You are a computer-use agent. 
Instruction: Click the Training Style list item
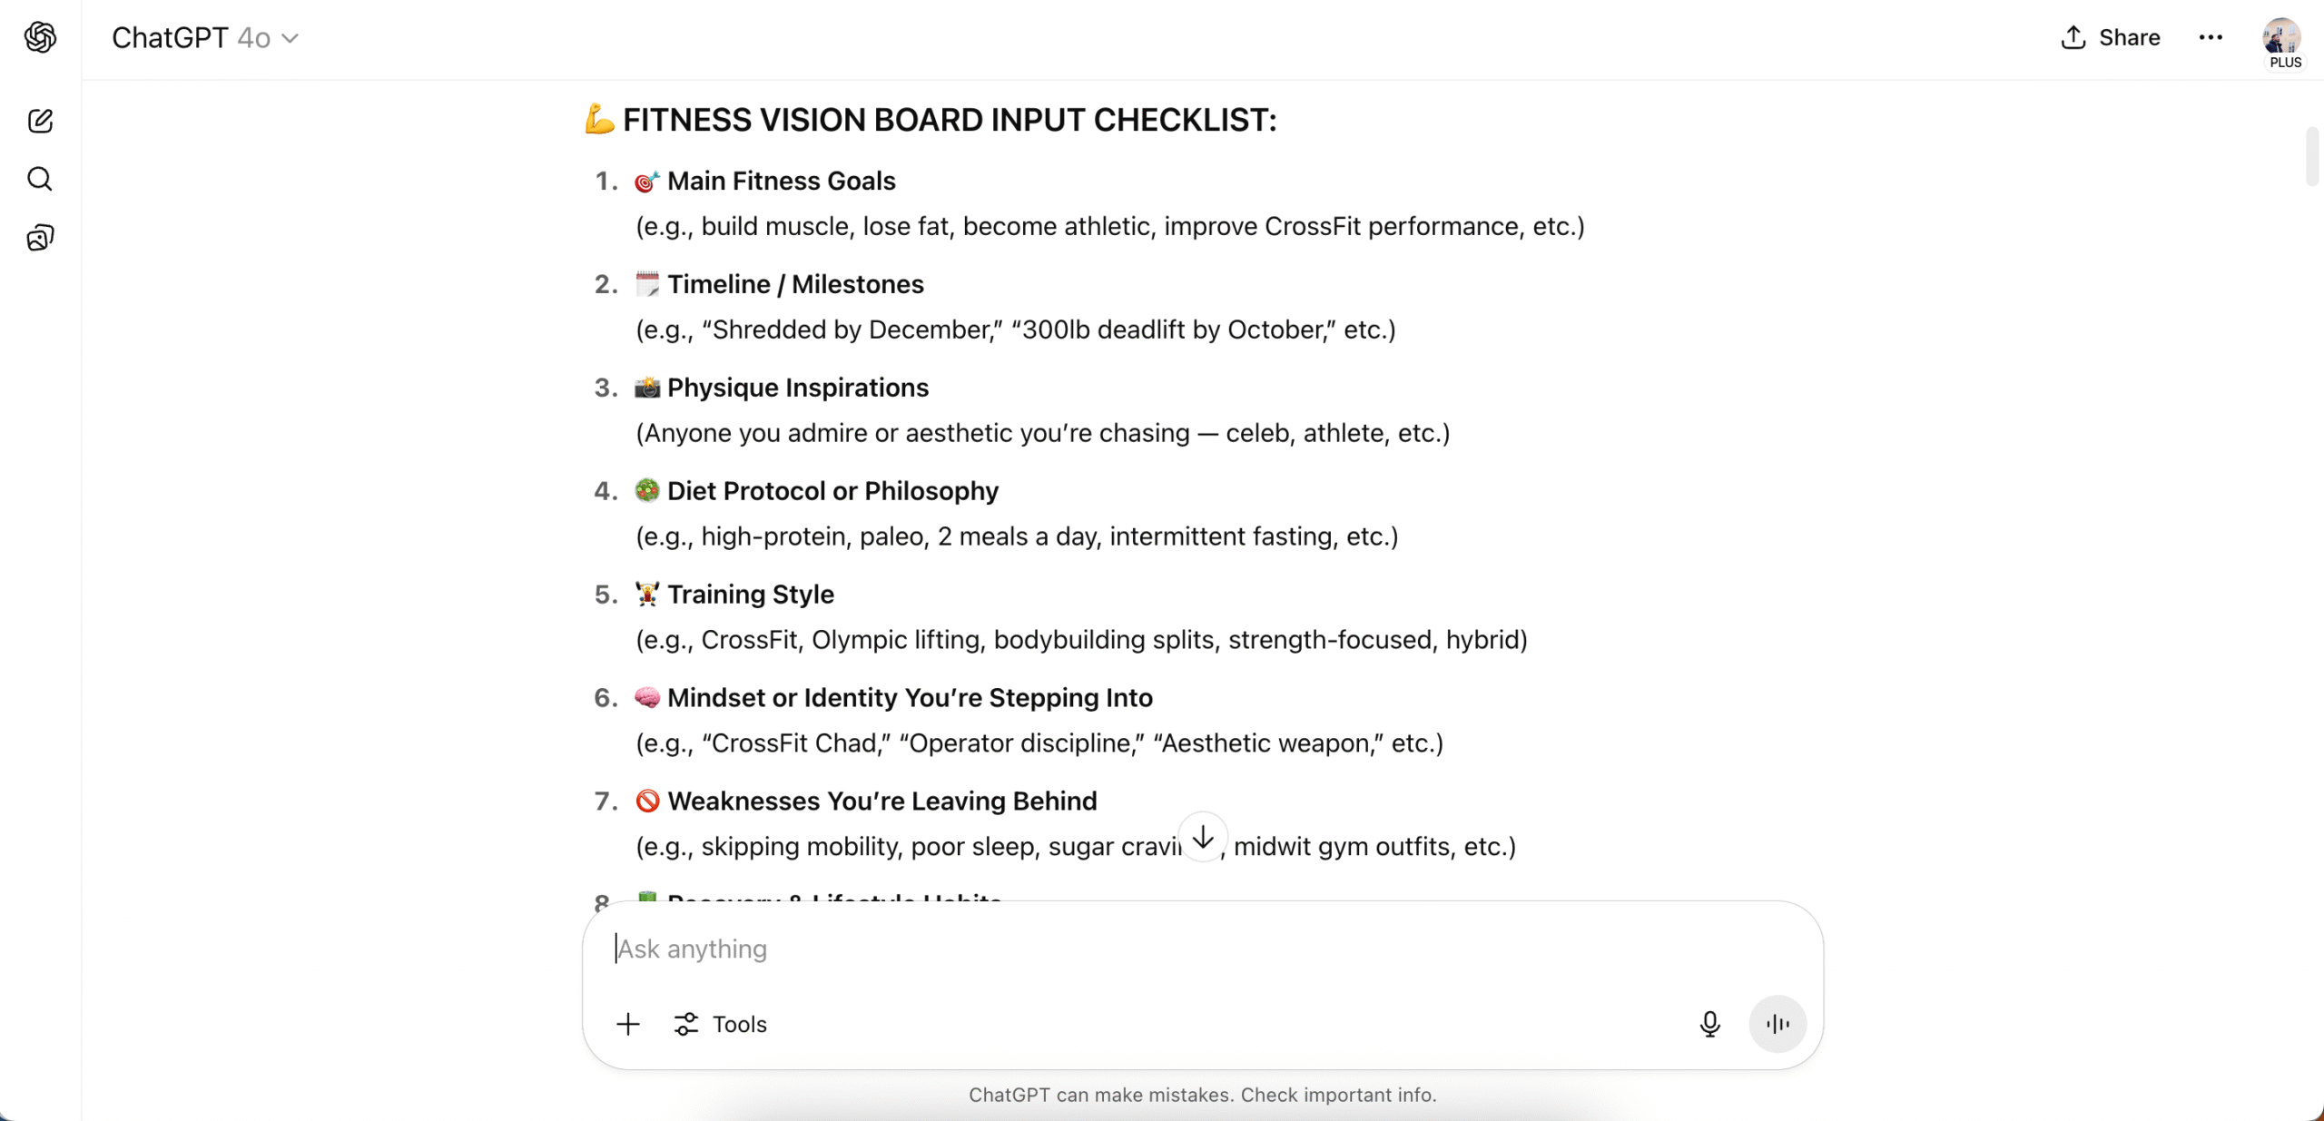pyautogui.click(x=1060, y=617)
